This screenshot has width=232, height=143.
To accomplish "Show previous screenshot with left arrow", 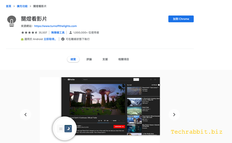I will [x=26, y=114].
